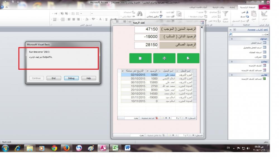Open navigation pane category dropdown arrow
The width and height of the screenshot is (279, 160).
point(235,30)
